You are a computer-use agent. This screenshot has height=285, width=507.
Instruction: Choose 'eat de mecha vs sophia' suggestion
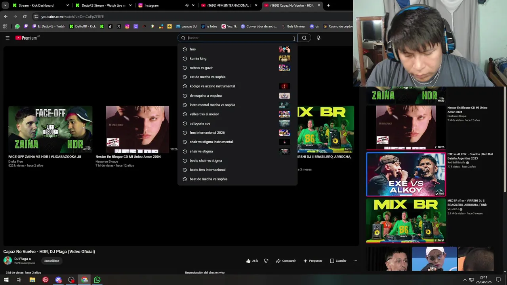click(237, 77)
